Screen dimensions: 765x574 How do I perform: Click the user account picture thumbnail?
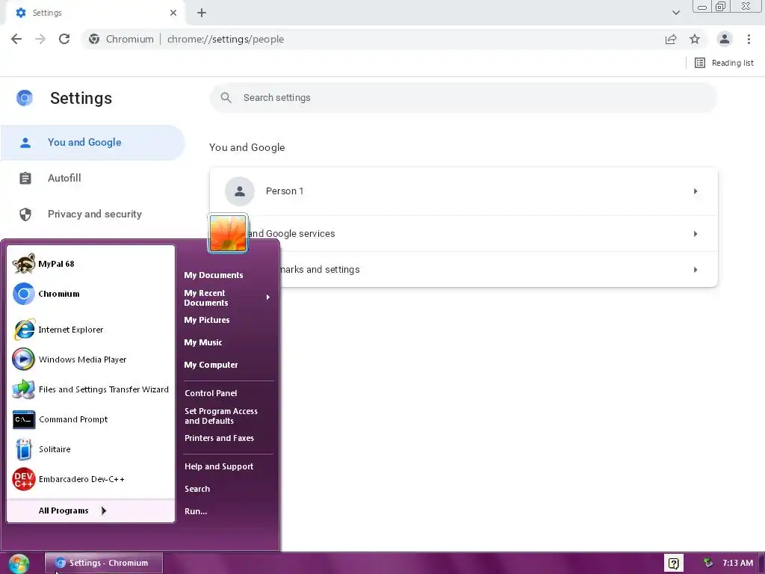point(228,233)
